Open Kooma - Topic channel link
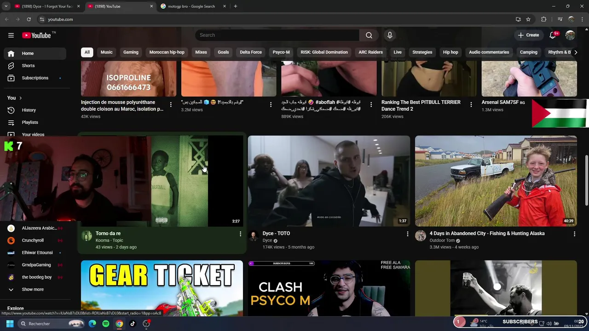The image size is (589, 331). pyautogui.click(x=110, y=240)
